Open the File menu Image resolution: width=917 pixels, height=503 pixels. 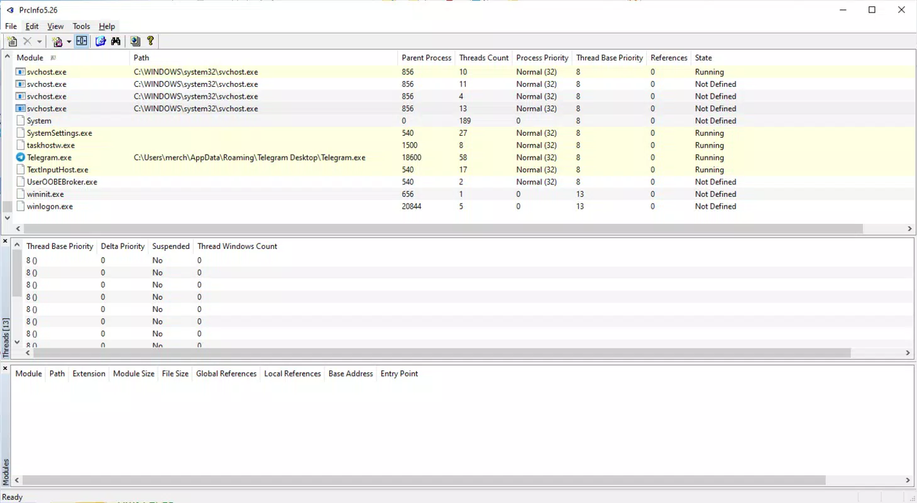click(11, 26)
